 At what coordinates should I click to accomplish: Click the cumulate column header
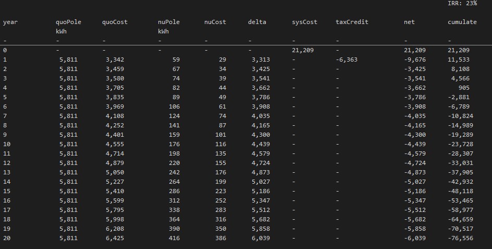click(x=462, y=22)
